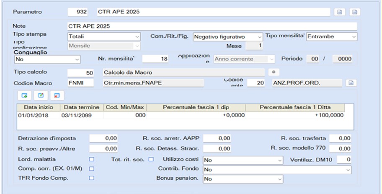The height and width of the screenshot is (194, 382).
Task: Delete the row with the red X table icon
Action: [x=57, y=96]
